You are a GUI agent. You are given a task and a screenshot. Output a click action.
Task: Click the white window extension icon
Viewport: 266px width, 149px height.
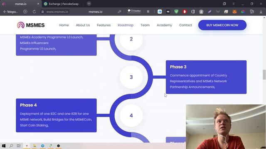226,12
